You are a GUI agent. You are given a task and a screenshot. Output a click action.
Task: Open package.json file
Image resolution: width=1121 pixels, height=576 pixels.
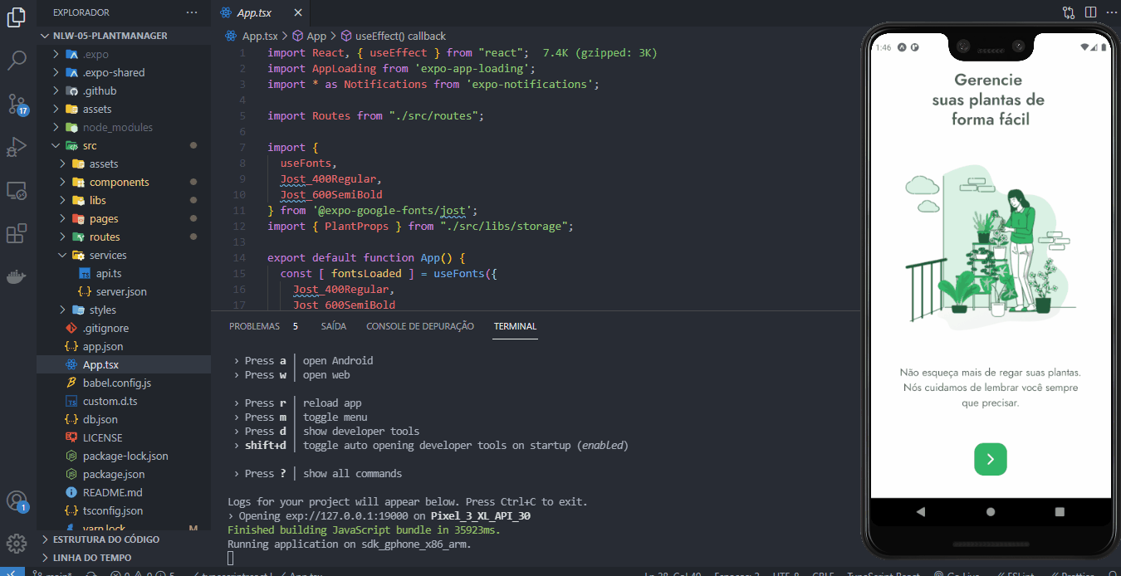click(124, 474)
